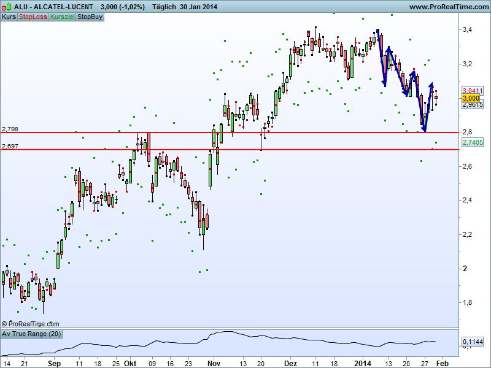The image size is (491, 368).
Task: Open the Av True Range (20) indicator label
Action: pyautogui.click(x=31, y=334)
